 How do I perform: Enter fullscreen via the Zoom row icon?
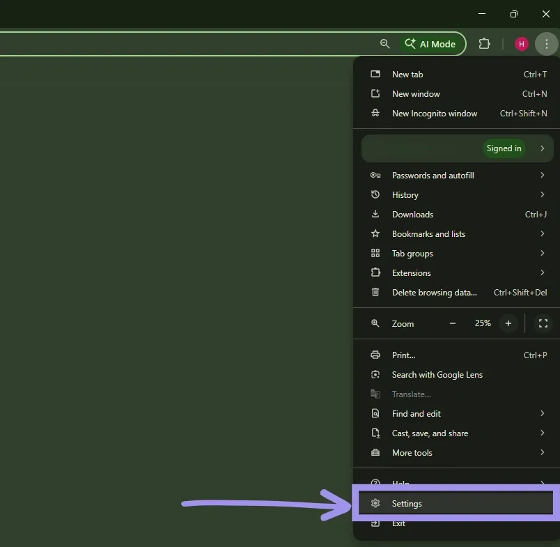[x=543, y=323]
